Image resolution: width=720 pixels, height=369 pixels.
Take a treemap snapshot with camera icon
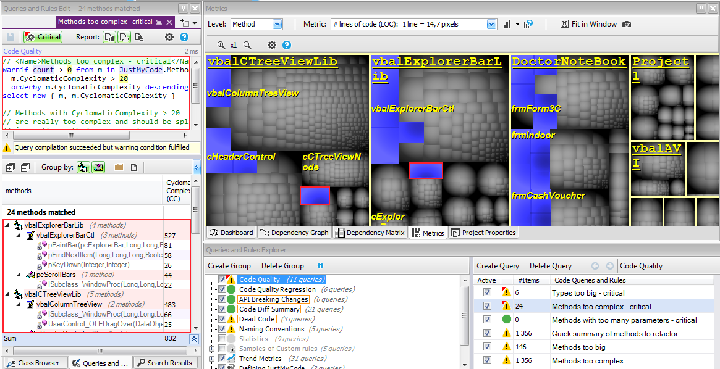click(x=627, y=24)
